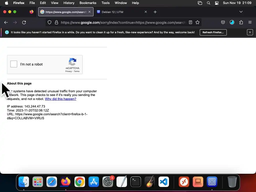Open the orange laptop app in Dock
The width and height of the screenshot is (256, 192).
click(x=198, y=182)
